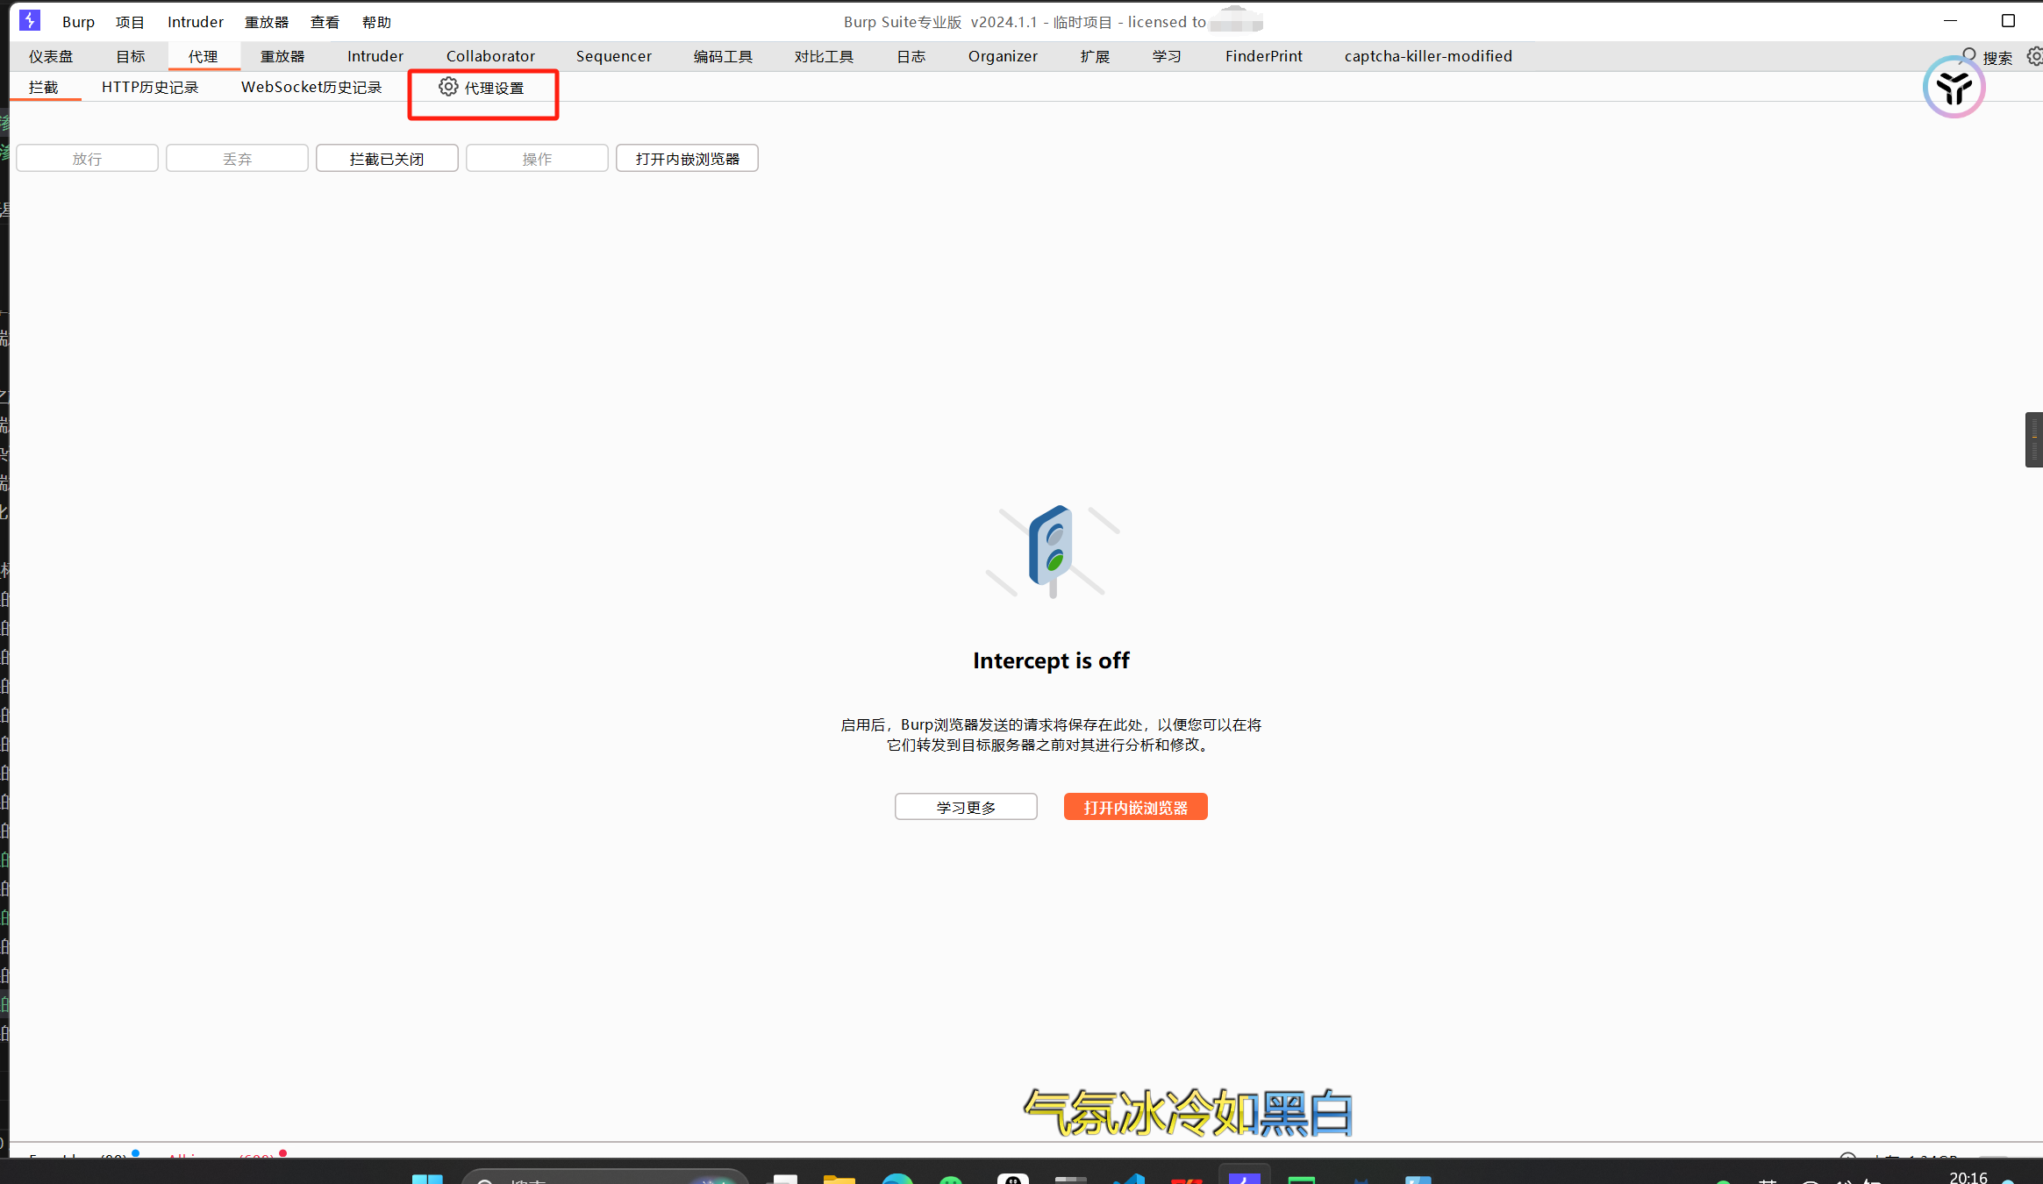This screenshot has width=2043, height=1184.
Task: Click the 搜索 text at top right
Action: (1997, 58)
